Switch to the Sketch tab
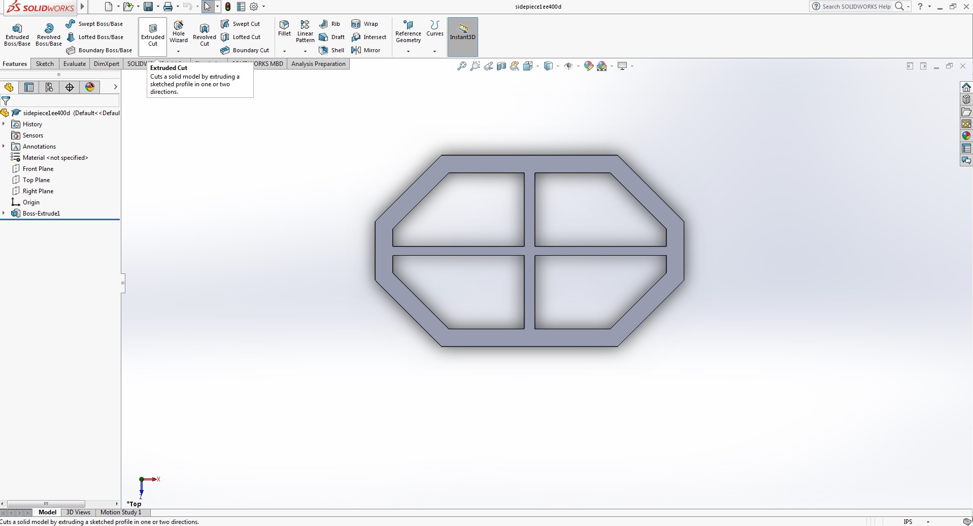 pos(45,64)
